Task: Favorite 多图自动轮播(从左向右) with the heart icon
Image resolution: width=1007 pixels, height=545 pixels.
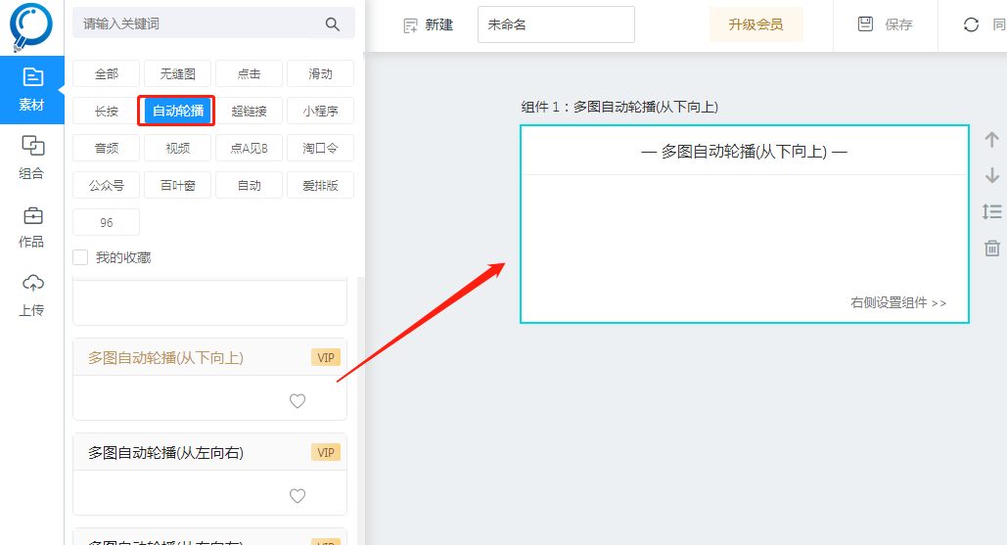Action: 298,496
